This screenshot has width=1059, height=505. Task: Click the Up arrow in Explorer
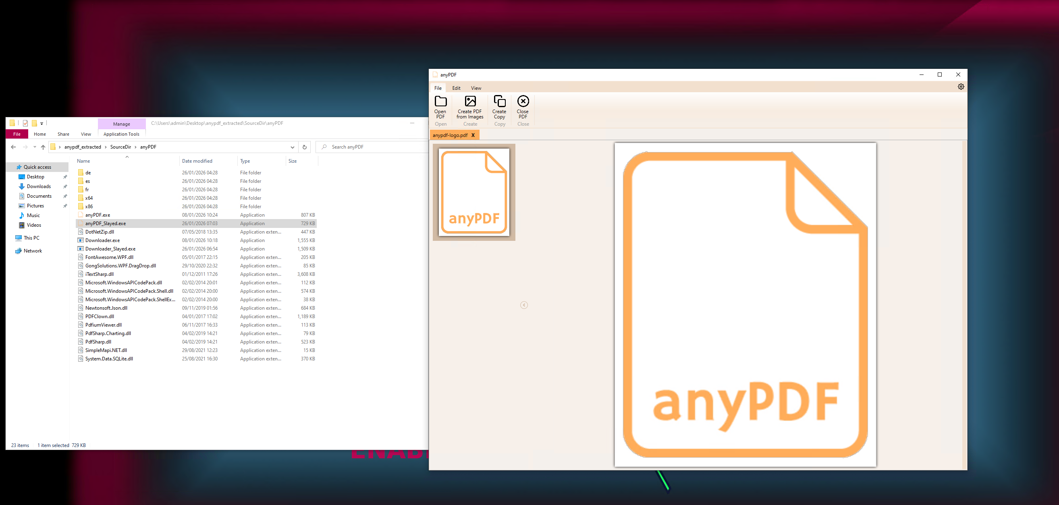pos(43,147)
